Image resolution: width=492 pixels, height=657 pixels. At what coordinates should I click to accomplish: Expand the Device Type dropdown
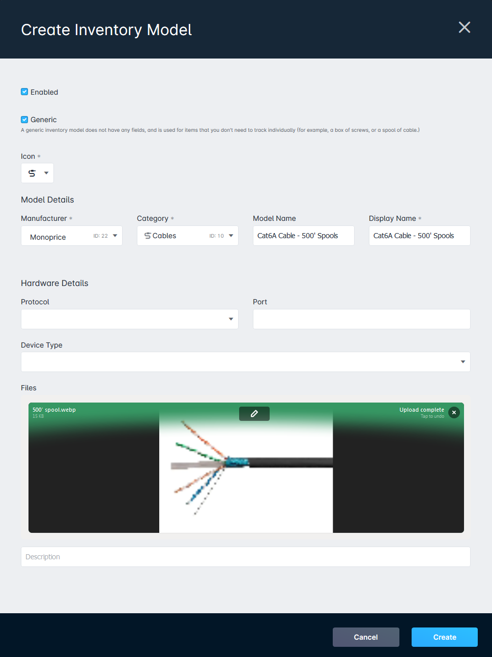[x=462, y=362]
